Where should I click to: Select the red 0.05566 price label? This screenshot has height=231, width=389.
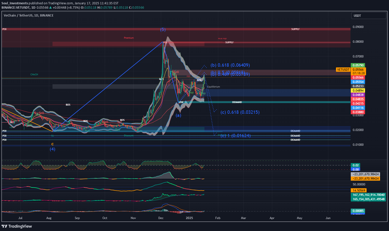(358, 78)
